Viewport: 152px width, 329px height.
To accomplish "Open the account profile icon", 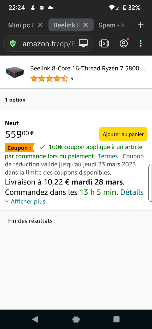I will coord(124,43).
